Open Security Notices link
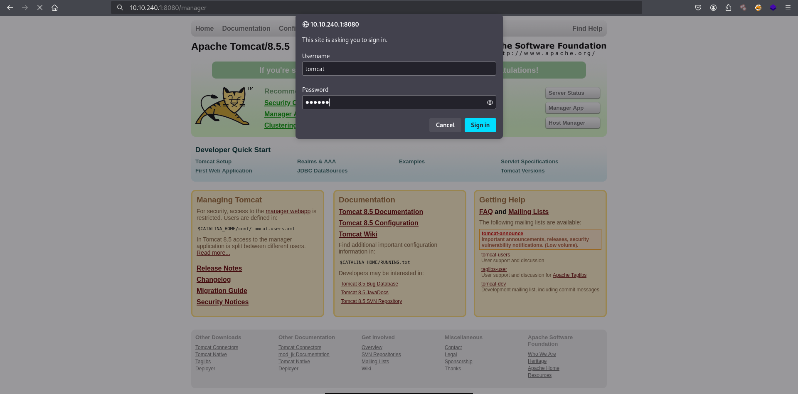The width and height of the screenshot is (798, 394). tap(222, 302)
